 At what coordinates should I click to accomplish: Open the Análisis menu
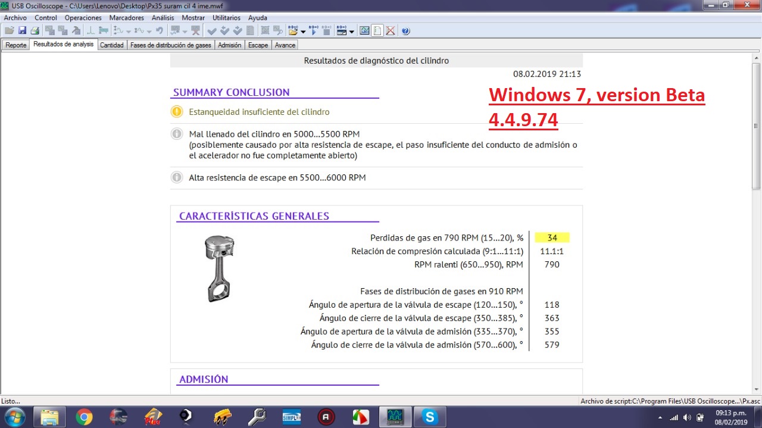pos(163,17)
